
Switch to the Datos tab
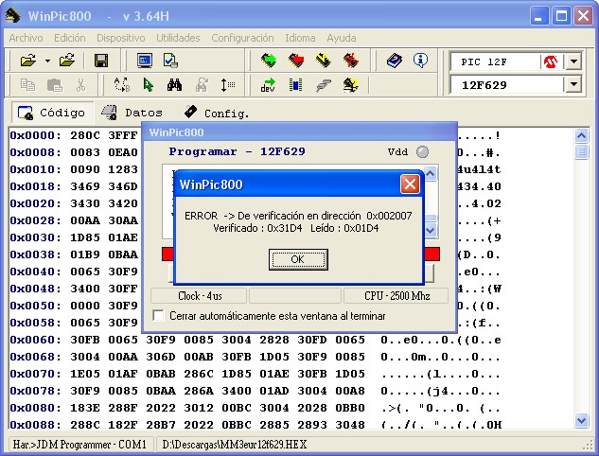[132, 113]
